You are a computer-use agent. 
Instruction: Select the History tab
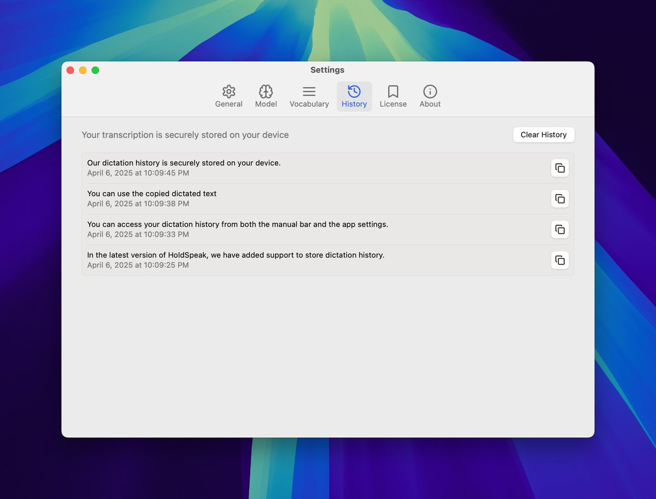point(354,97)
